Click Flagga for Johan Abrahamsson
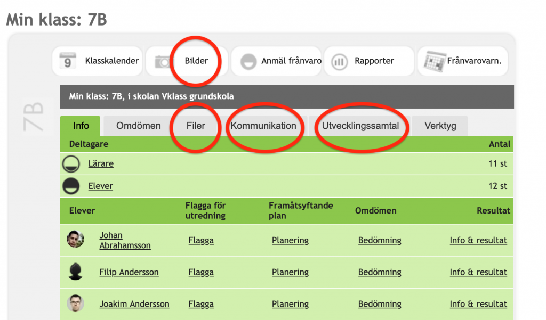 coord(201,240)
